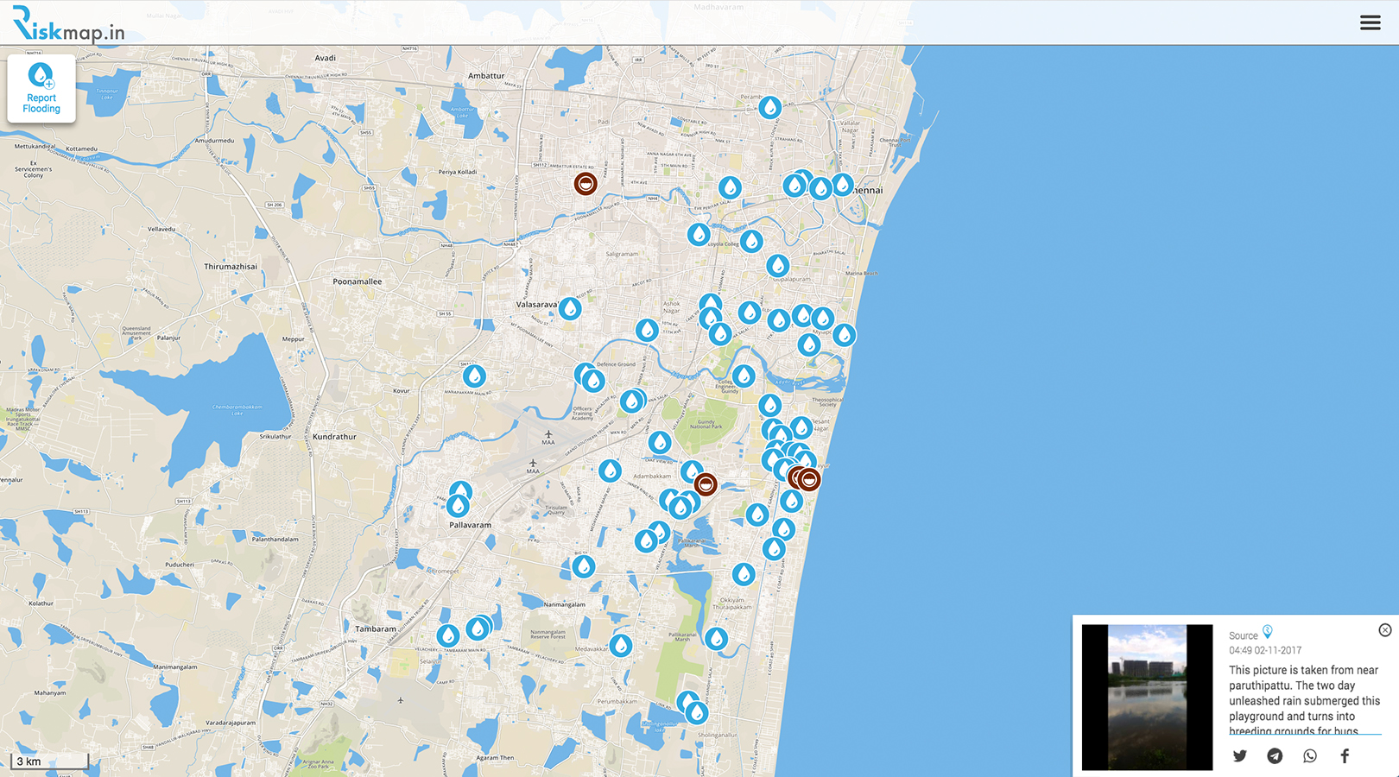Select the flood marker beside Valasaravakkam label
The image size is (1399, 777).
point(569,308)
